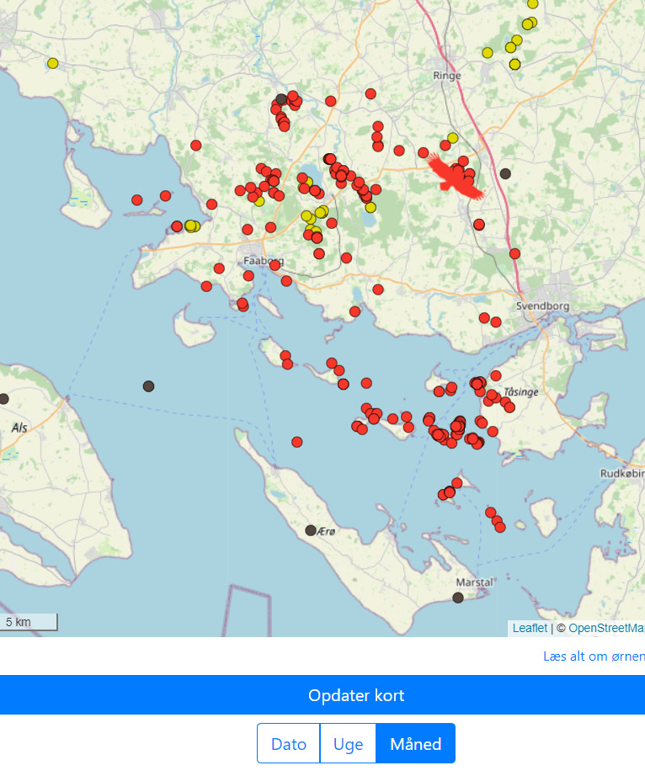Open the Leaflet attribution link

[x=530, y=628]
